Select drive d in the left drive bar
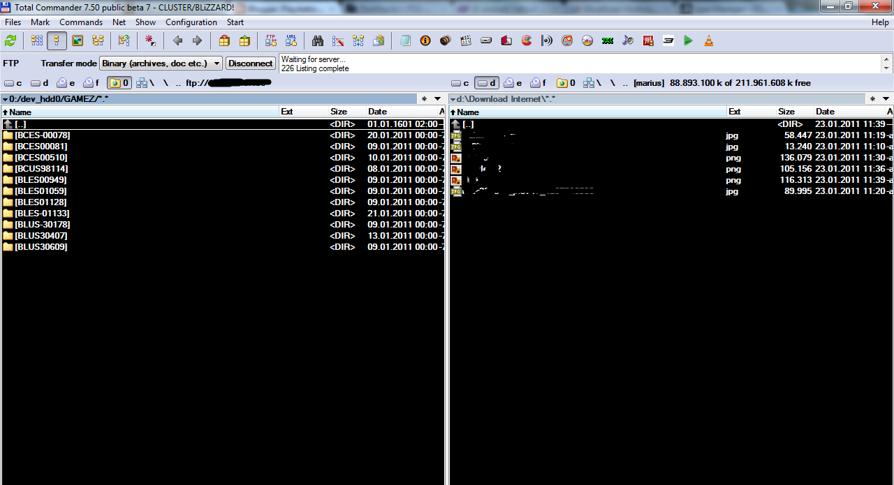This screenshot has width=894, height=485. pos(40,83)
